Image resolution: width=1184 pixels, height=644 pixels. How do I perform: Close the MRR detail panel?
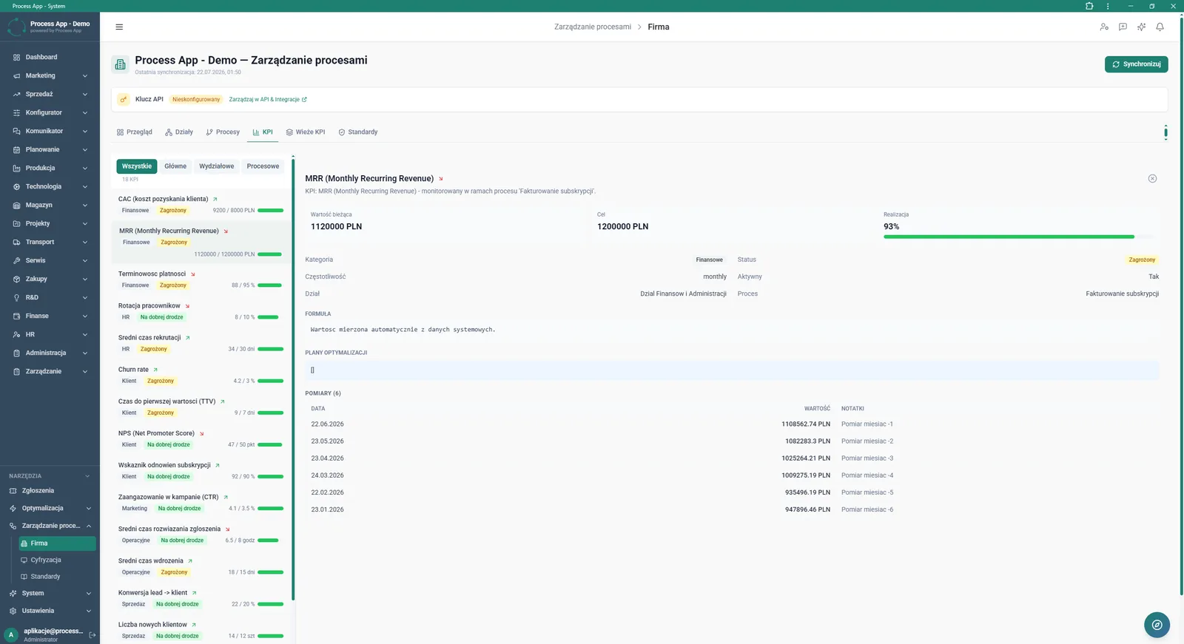click(1152, 178)
